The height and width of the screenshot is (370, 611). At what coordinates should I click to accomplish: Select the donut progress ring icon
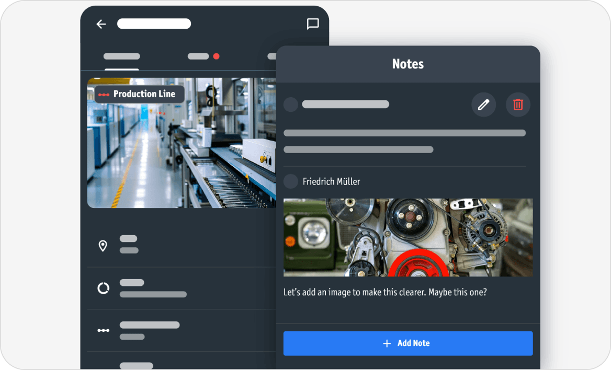(104, 288)
